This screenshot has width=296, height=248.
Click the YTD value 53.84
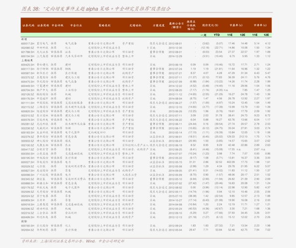point(219,230)
